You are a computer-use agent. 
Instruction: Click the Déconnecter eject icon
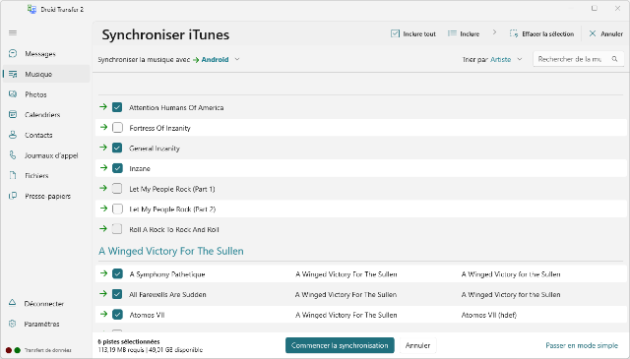[x=13, y=303]
